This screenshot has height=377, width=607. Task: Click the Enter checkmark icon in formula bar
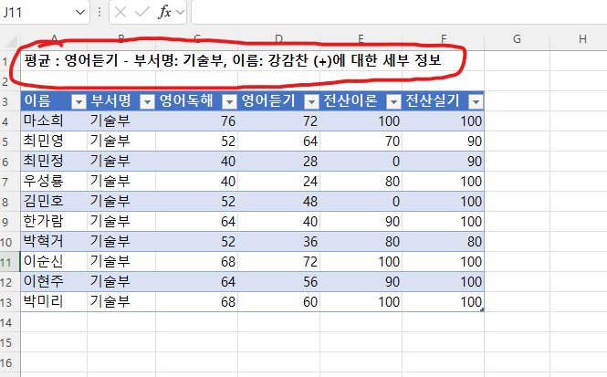pyautogui.click(x=142, y=13)
